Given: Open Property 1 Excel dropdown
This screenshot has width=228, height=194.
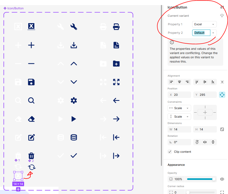Looking at the screenshot, I should coord(204,24).
